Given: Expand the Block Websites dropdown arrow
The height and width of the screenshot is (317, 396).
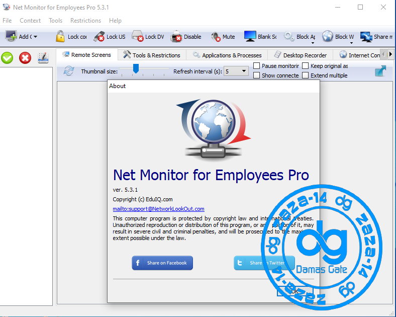Looking at the screenshot, I should pyautogui.click(x=351, y=43).
